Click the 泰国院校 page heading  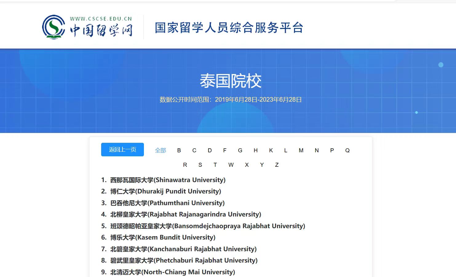[231, 81]
